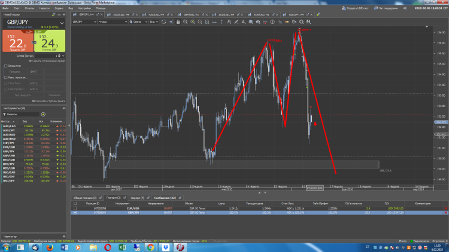The height and width of the screenshot is (252, 449).
Task: Open the candle chart type dropdown
Action: tap(139, 21)
